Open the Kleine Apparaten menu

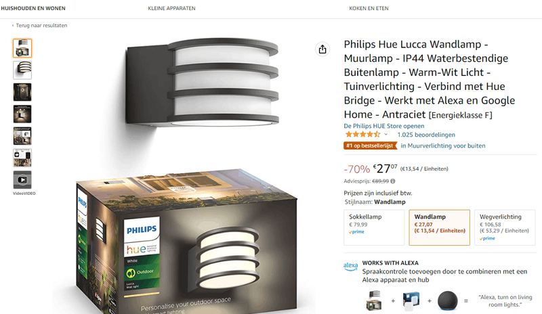172,8
